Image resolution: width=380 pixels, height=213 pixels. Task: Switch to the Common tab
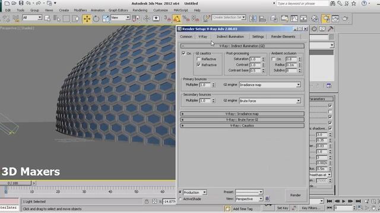pyautogui.click(x=186, y=37)
